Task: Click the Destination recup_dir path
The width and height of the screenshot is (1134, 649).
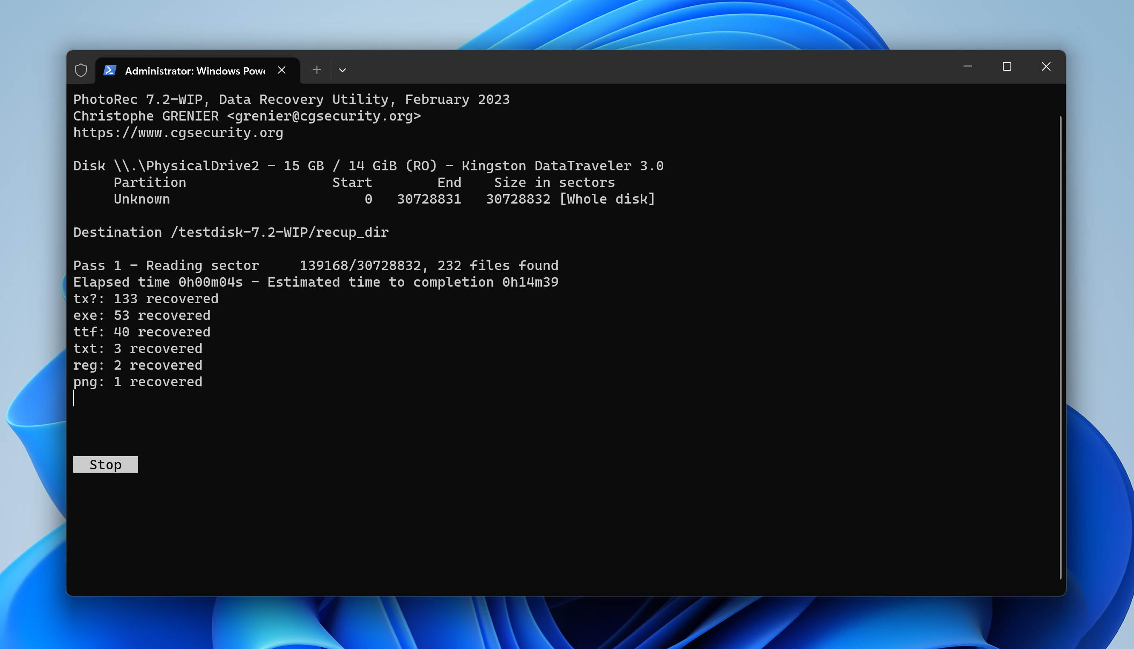Action: 230,232
